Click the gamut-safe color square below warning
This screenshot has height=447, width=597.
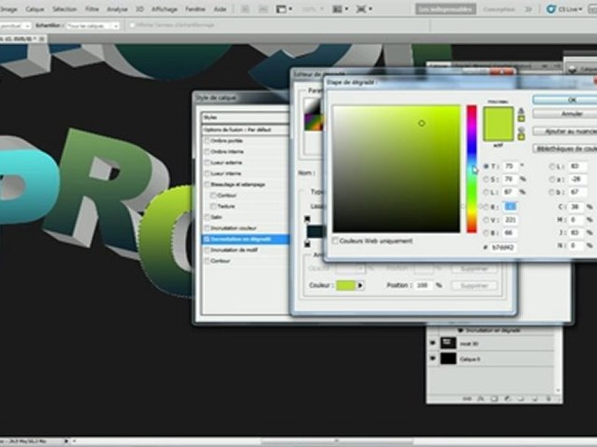(521, 119)
